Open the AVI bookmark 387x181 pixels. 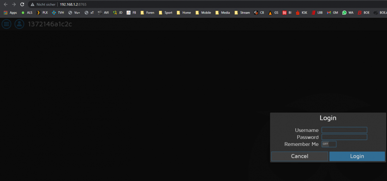tap(103, 13)
